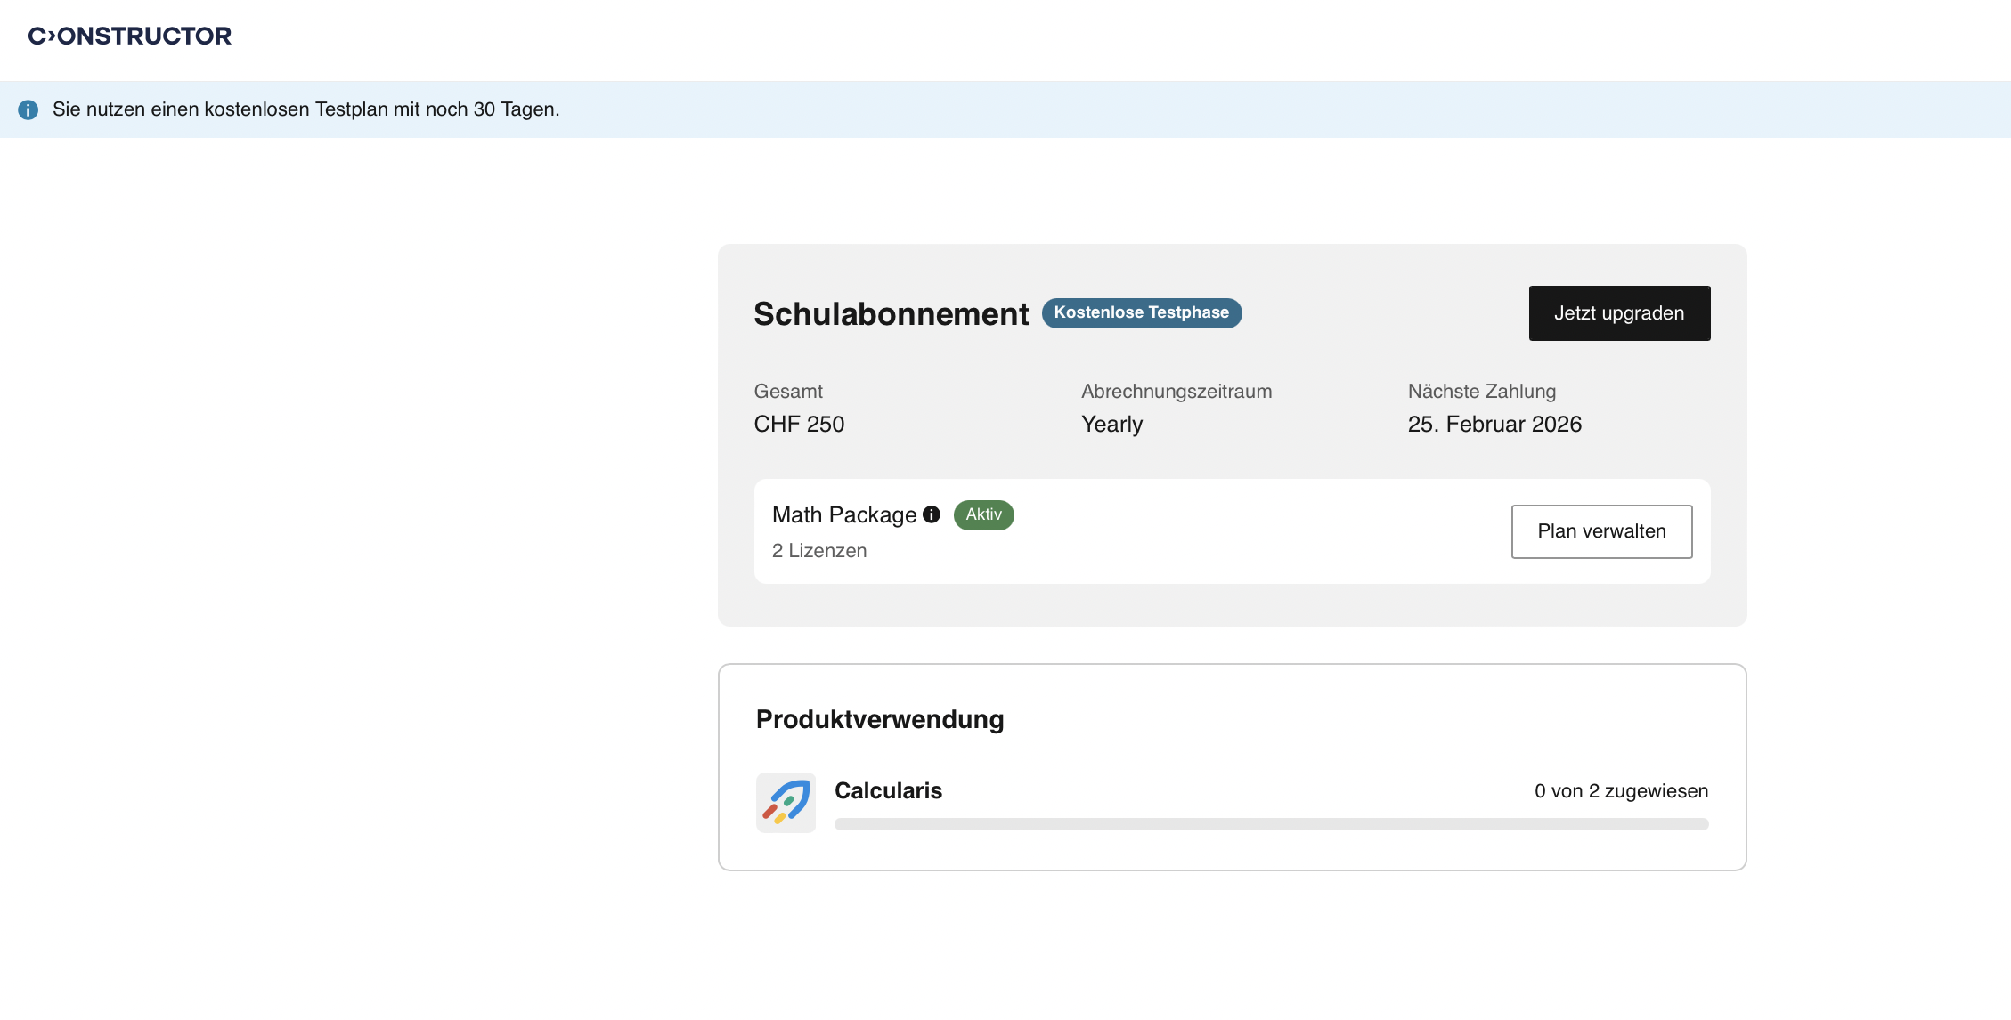This screenshot has height=1020, width=2011.
Task: Click the Abrechnungszeitraum label
Action: [x=1176, y=392]
